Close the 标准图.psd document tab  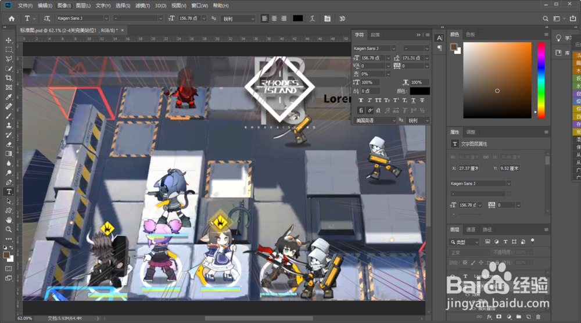[122, 30]
